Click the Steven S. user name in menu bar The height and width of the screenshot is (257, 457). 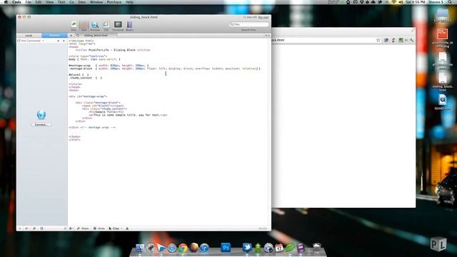coord(436,2)
